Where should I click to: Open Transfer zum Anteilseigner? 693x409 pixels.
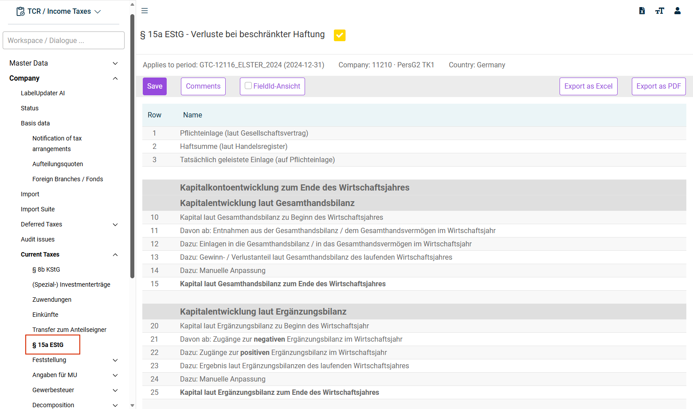tap(69, 330)
